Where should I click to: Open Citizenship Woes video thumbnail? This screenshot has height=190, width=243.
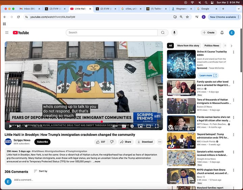(x=181, y=123)
